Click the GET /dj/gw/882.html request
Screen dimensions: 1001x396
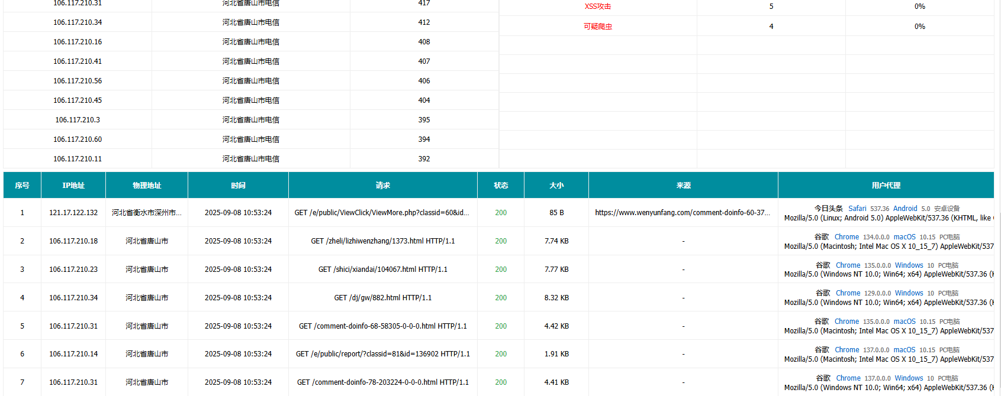382,298
